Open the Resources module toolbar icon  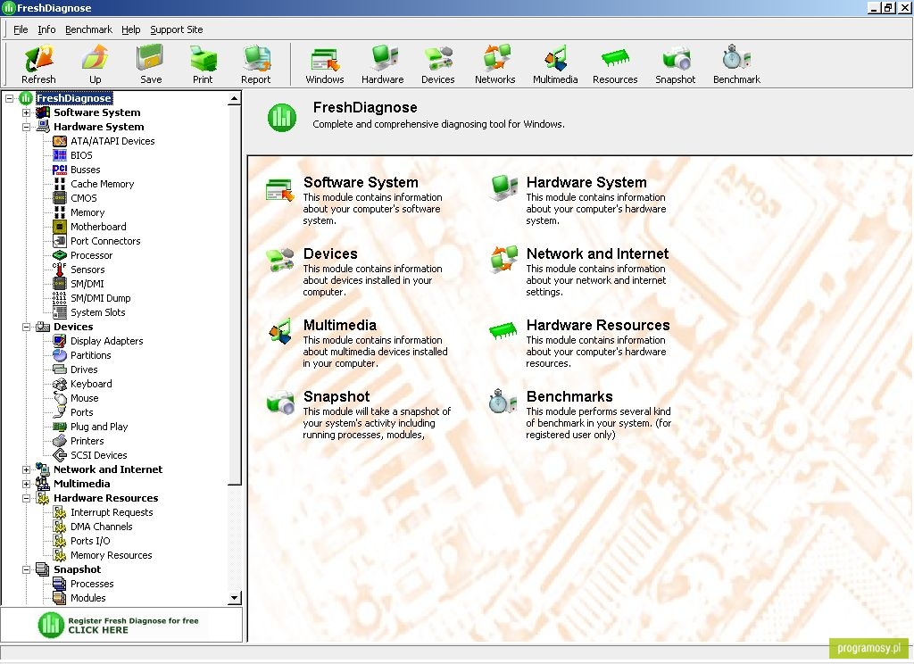615,58
